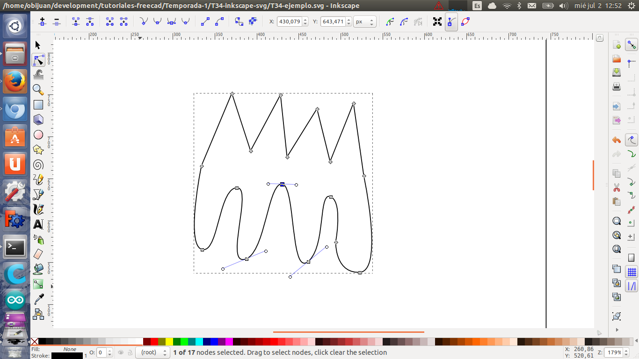The image size is (639, 359).
Task: Activate the Text tool
Action: tap(38, 224)
